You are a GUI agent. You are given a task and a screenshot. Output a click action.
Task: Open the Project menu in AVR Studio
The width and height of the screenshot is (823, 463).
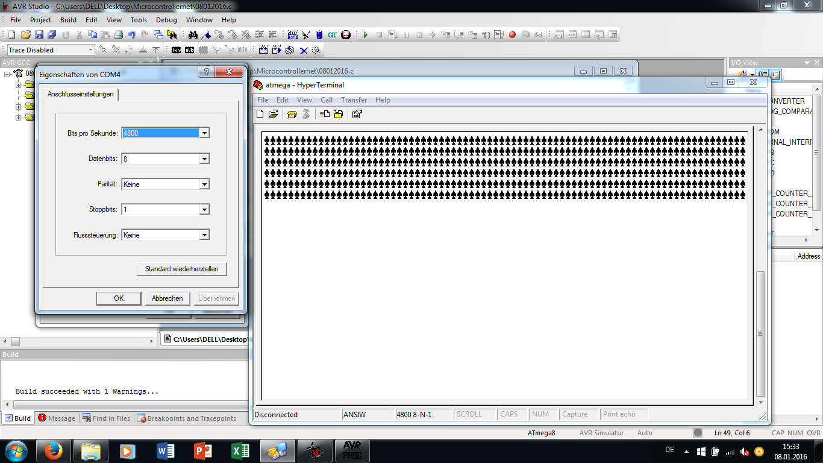pos(41,20)
